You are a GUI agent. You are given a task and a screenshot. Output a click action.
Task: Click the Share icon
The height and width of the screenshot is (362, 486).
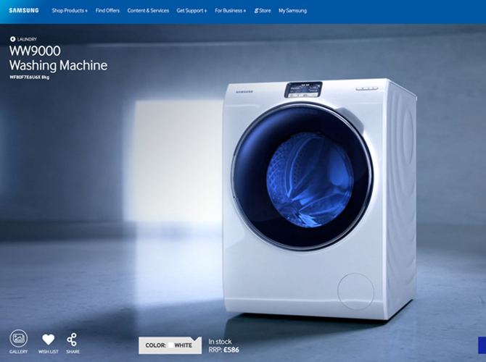click(72, 340)
